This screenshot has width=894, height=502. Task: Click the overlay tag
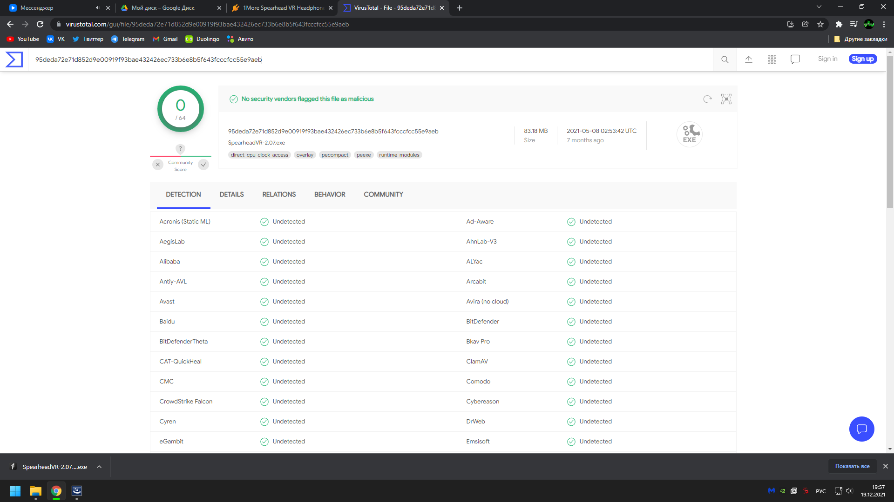point(305,155)
